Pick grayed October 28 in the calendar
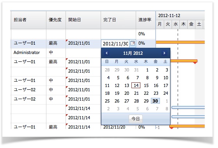This screenshot has width=218, height=148. coord(107,70)
